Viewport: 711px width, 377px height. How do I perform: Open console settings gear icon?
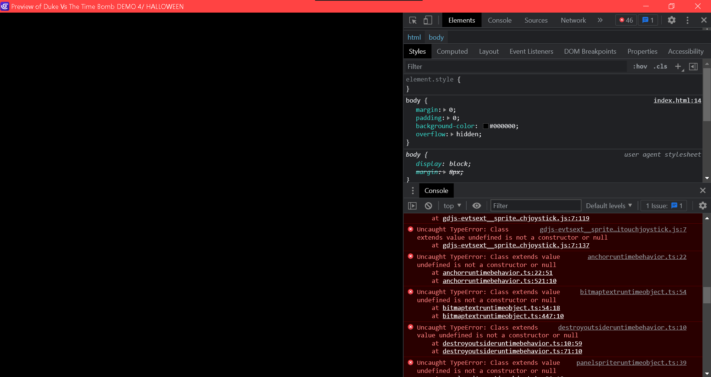[x=702, y=206]
